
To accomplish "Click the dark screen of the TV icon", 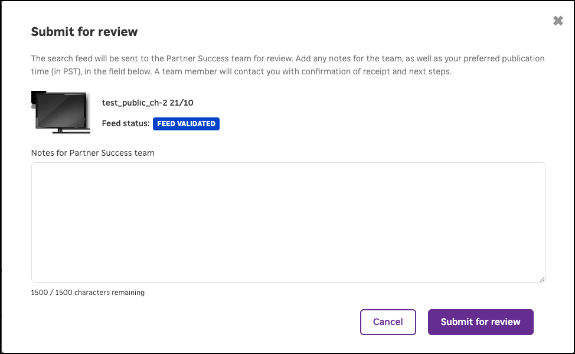I will (x=61, y=109).
